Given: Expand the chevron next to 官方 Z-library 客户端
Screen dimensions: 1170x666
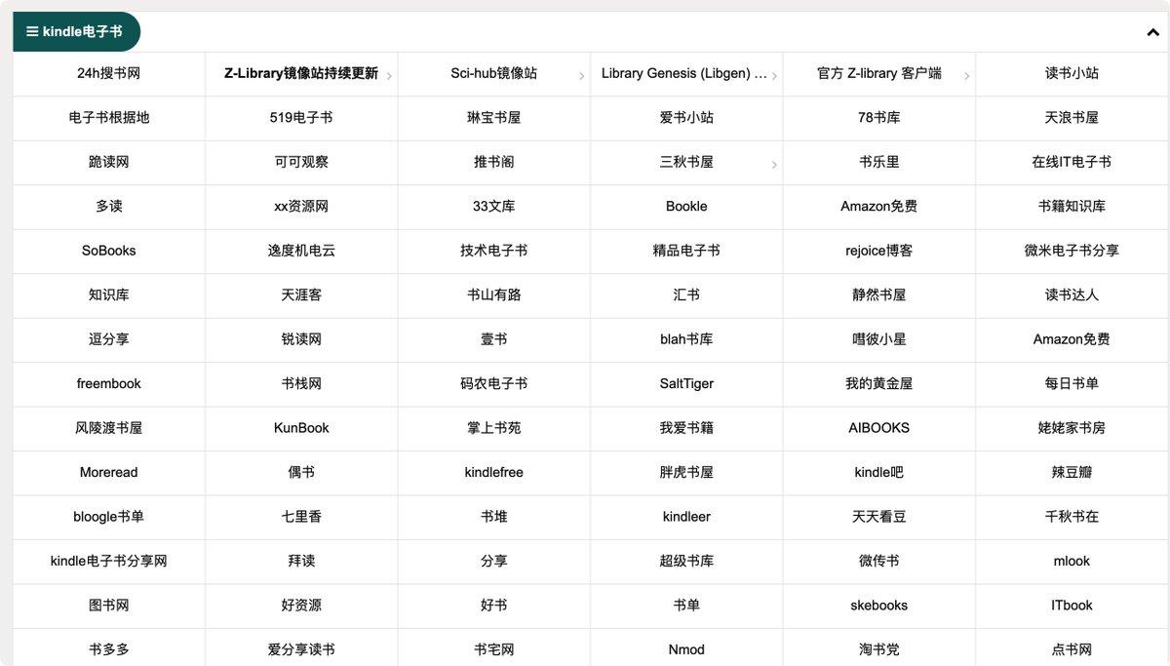Looking at the screenshot, I should pos(967,76).
